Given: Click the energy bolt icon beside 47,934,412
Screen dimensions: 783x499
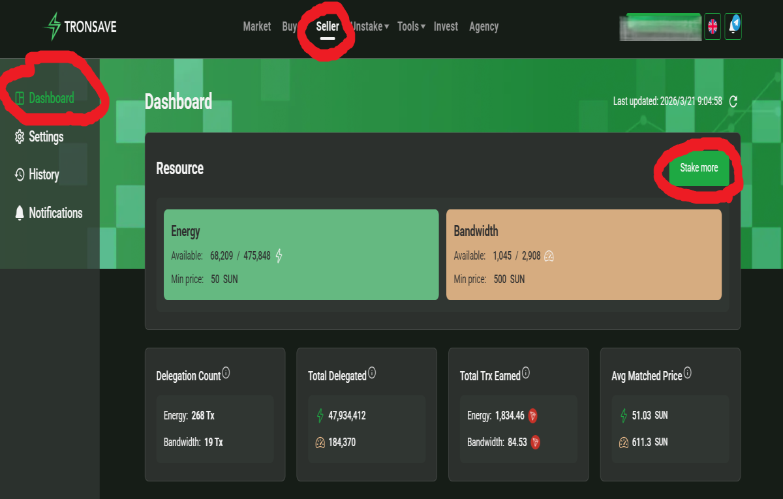Looking at the screenshot, I should click(x=320, y=416).
